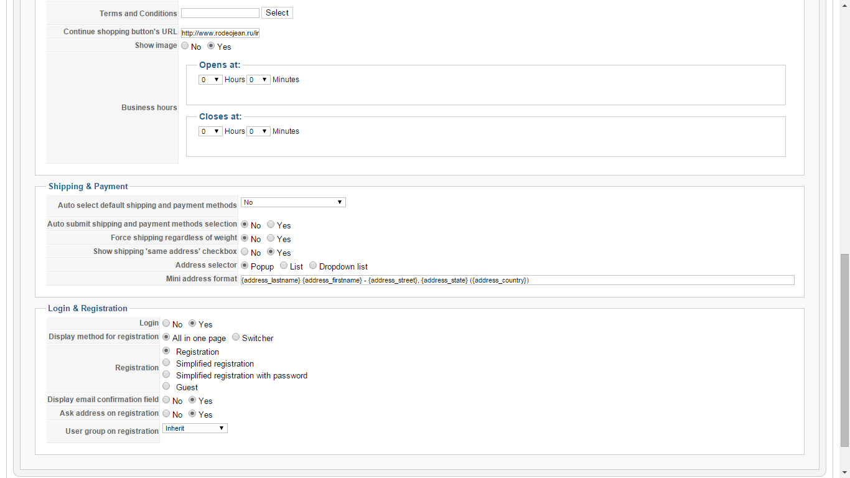Enable Auto submit shipping and payment selection
The width and height of the screenshot is (850, 478).
pos(271,225)
